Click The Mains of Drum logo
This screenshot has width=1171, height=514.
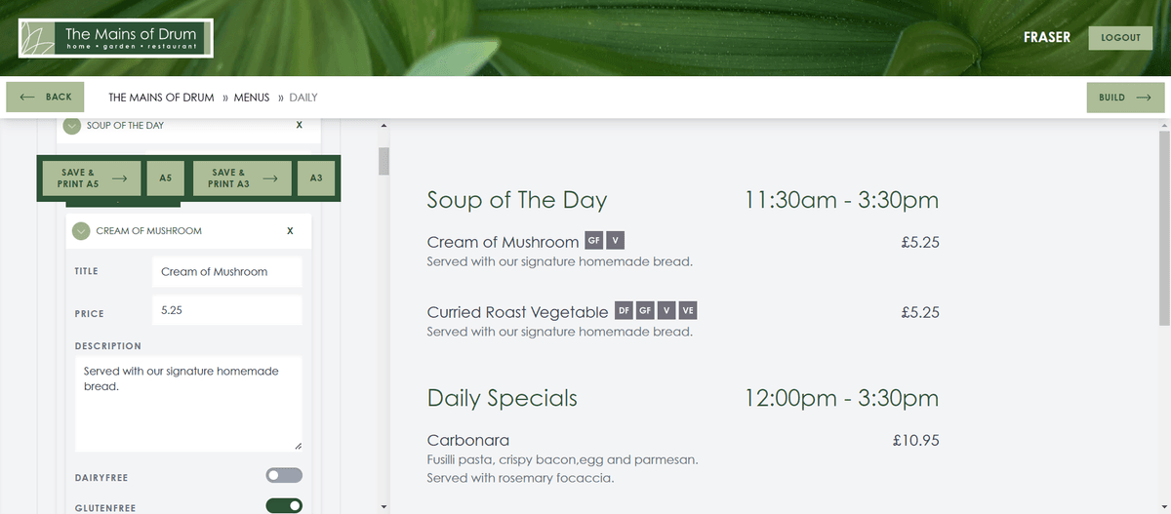pyautogui.click(x=115, y=38)
